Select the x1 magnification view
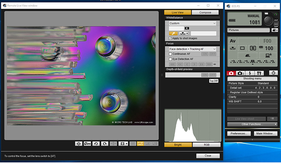This screenshot has width=281, height=163. (140, 144)
